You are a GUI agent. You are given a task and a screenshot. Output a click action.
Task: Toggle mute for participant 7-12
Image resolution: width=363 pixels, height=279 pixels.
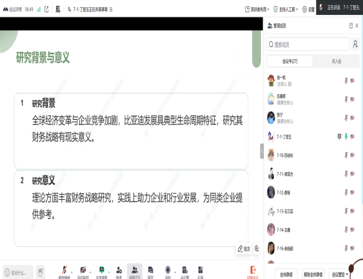(x=346, y=193)
